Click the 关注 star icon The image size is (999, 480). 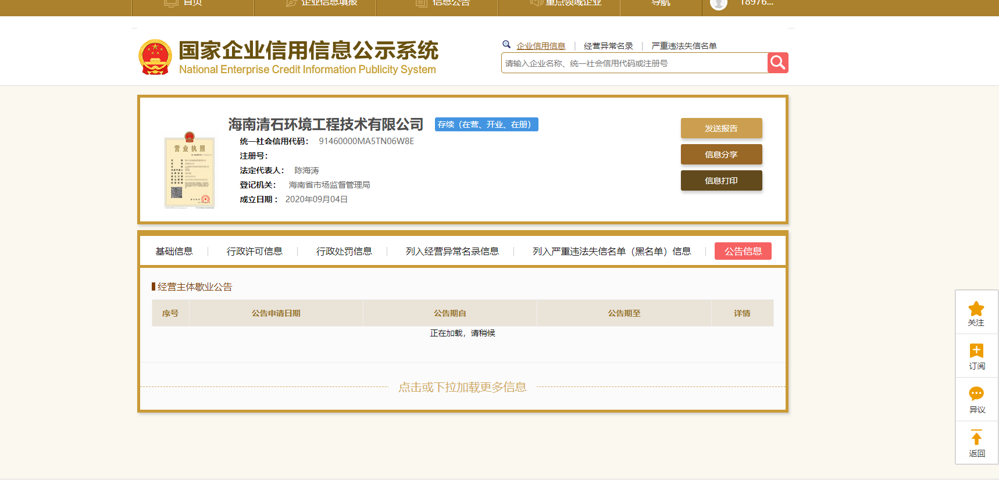click(x=976, y=309)
